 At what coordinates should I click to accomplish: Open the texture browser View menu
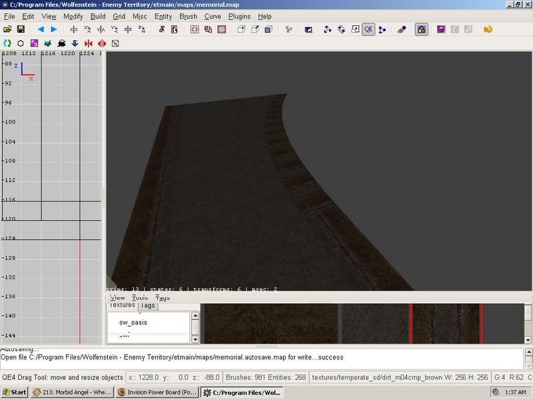coord(117,298)
